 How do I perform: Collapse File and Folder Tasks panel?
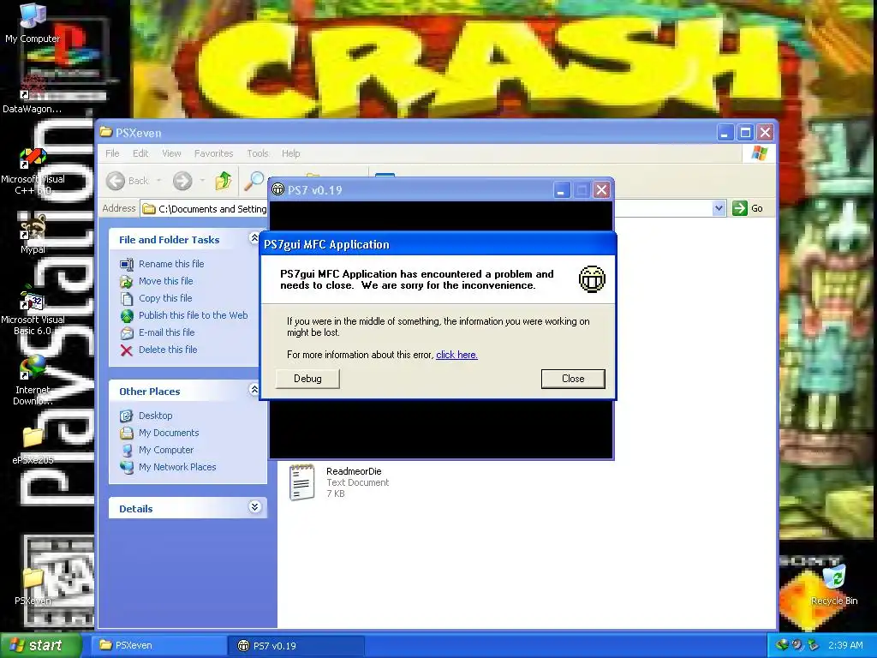click(x=254, y=238)
